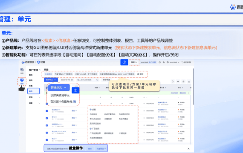Click the 状态 column sort icon
The width and height of the screenshot is (243, 153).
click(182, 88)
